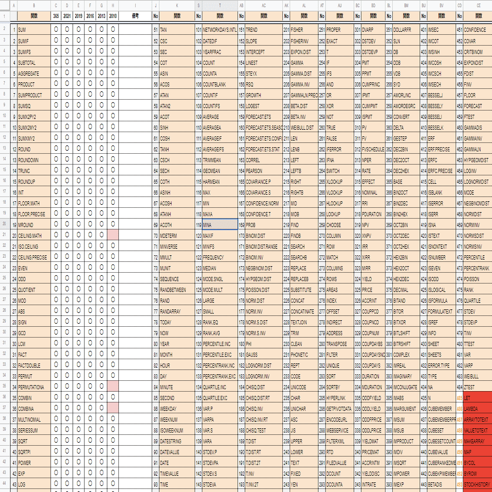The image size is (492, 492).
Task: Select the TEXTJOIN cell
Action: [304, 321]
